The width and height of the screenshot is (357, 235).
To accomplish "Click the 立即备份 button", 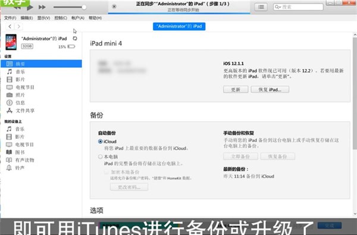I will [x=240, y=157].
